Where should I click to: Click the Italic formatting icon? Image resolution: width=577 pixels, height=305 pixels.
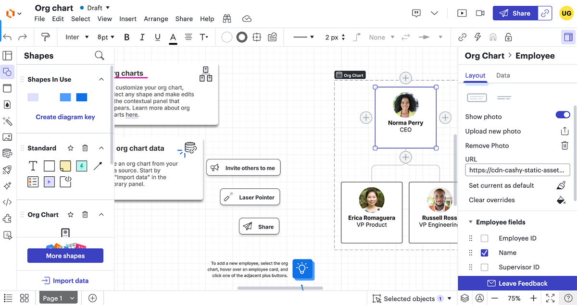142,37
